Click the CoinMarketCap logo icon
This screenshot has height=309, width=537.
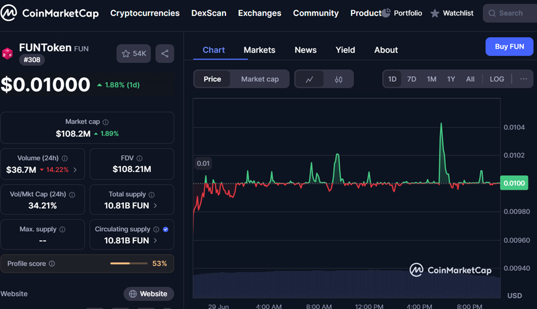click(x=8, y=13)
